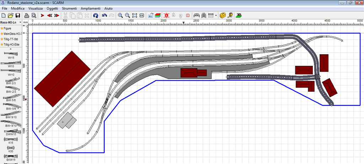The width and height of the screenshot is (364, 164).
Task: Click the 1:1 zoom scale button
Action: click(x=142, y=16)
